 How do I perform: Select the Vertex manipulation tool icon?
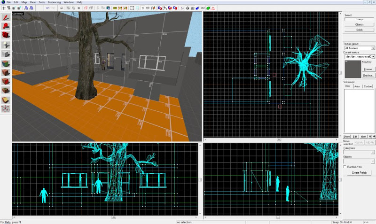coord(6,109)
